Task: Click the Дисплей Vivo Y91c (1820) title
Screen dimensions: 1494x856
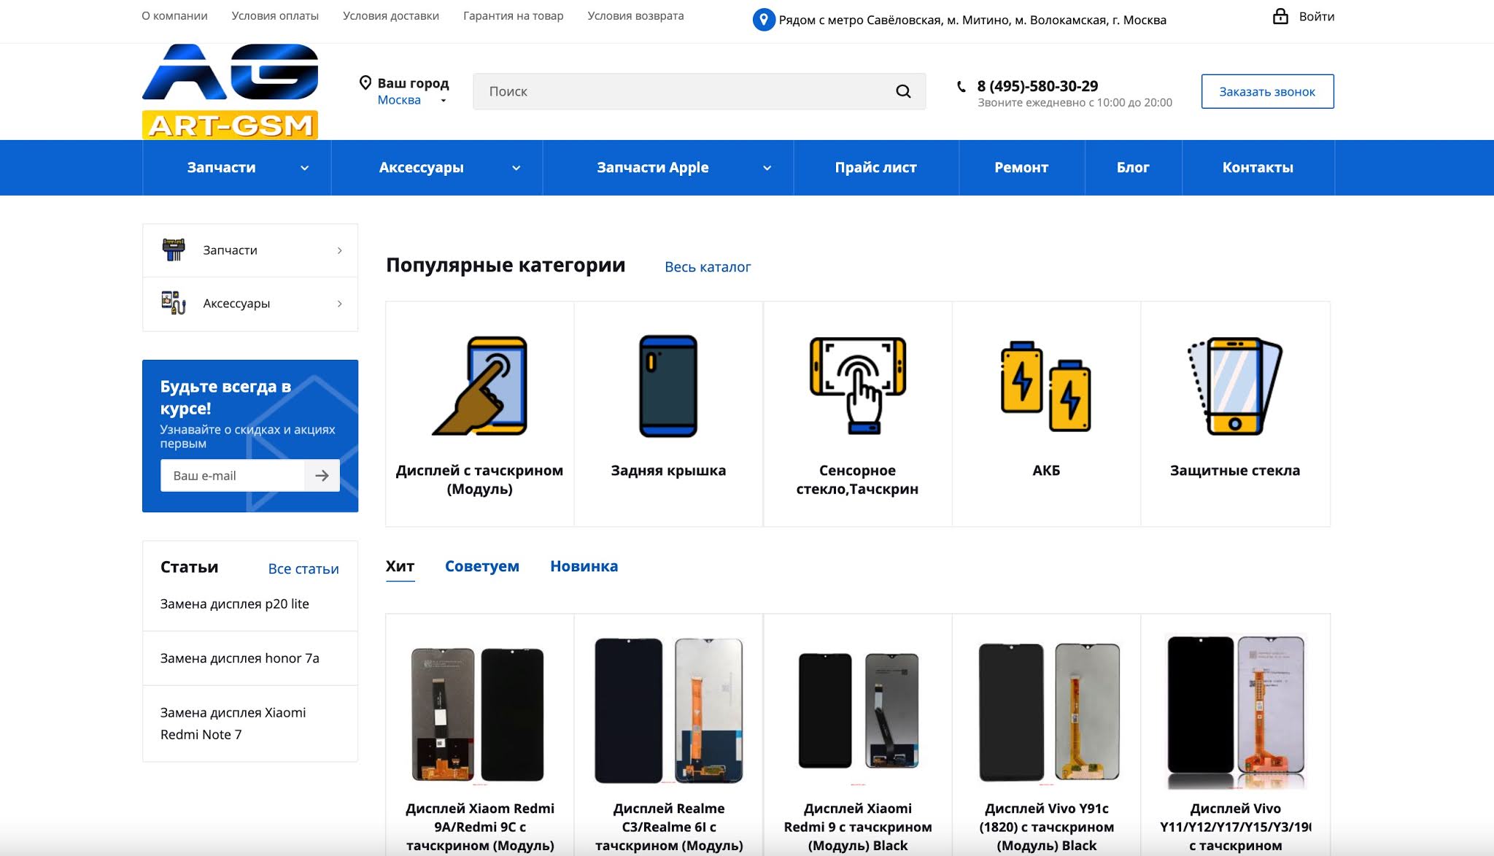Action: (x=1047, y=827)
